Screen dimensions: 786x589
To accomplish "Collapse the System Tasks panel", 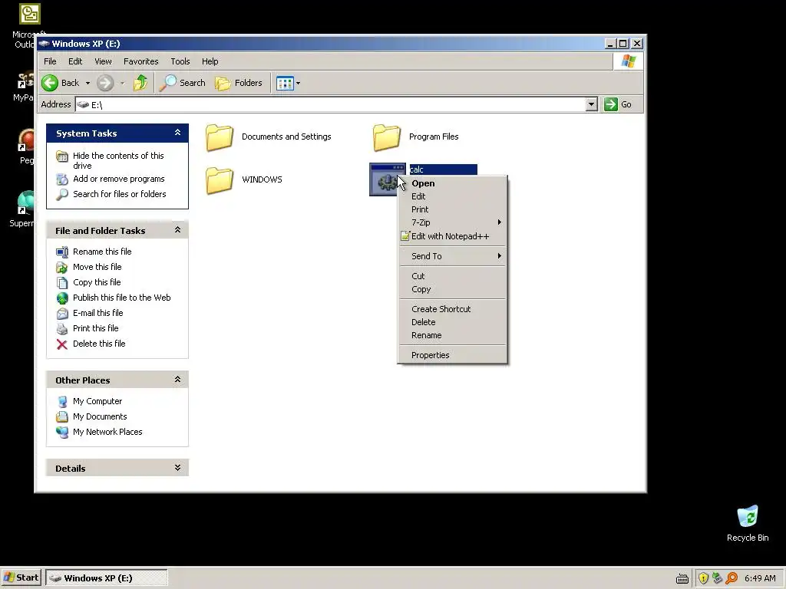I will tap(177, 133).
